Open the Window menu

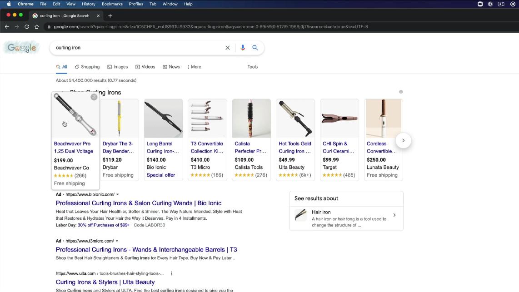[170, 4]
